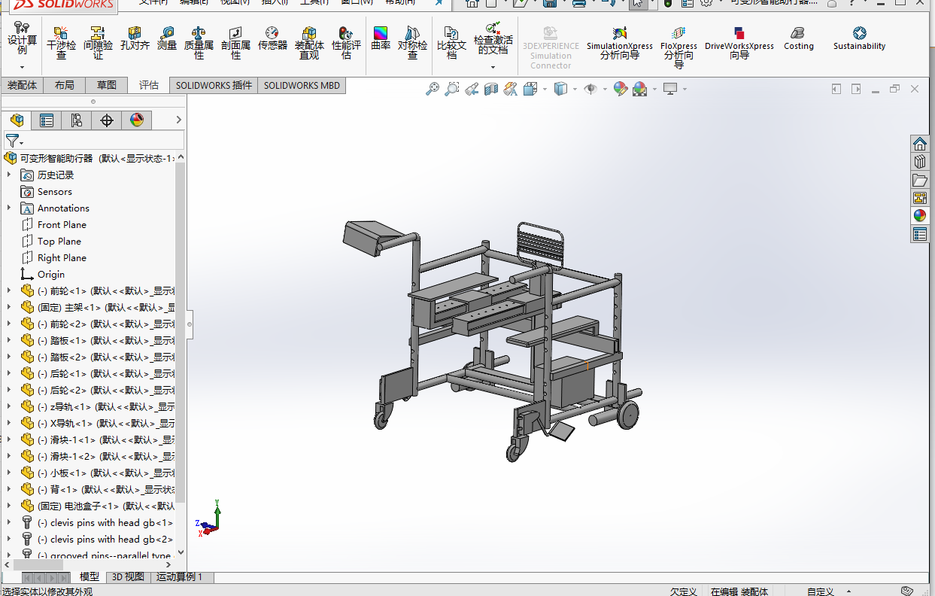Activate the 测量 measure tool
Screen dimensions: 935x596
point(167,39)
